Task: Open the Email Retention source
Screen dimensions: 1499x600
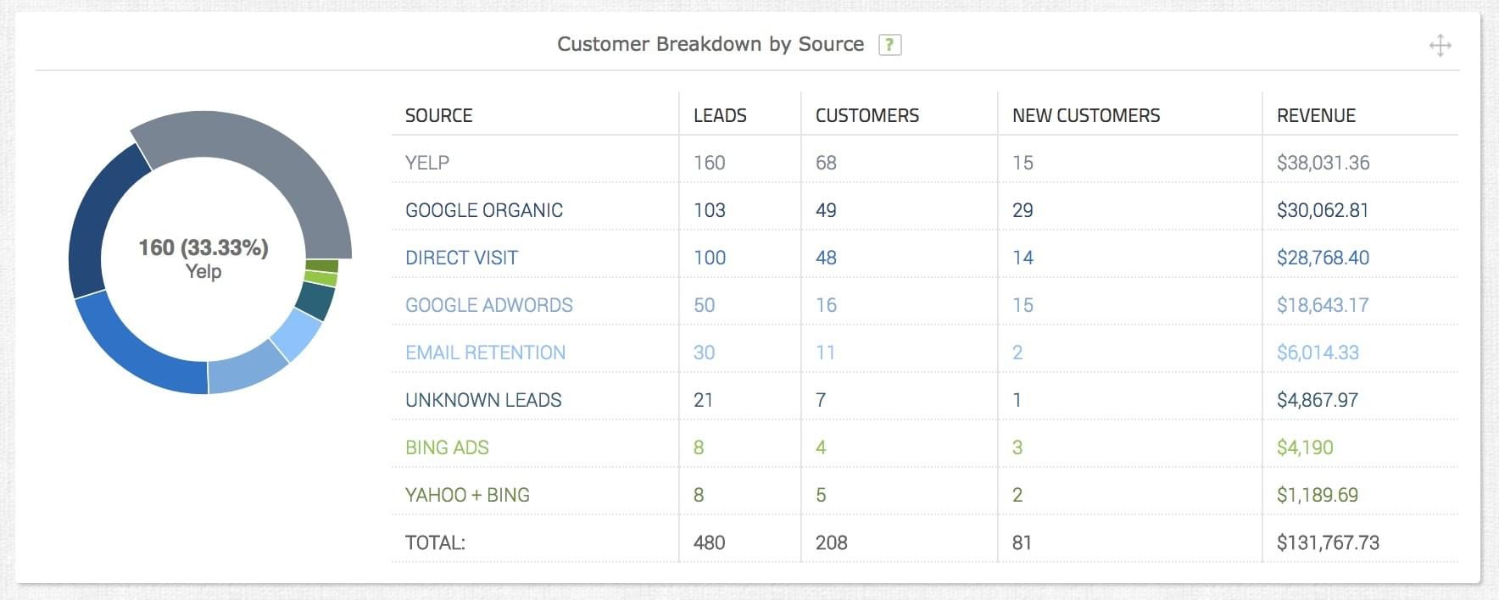Action: (x=485, y=353)
